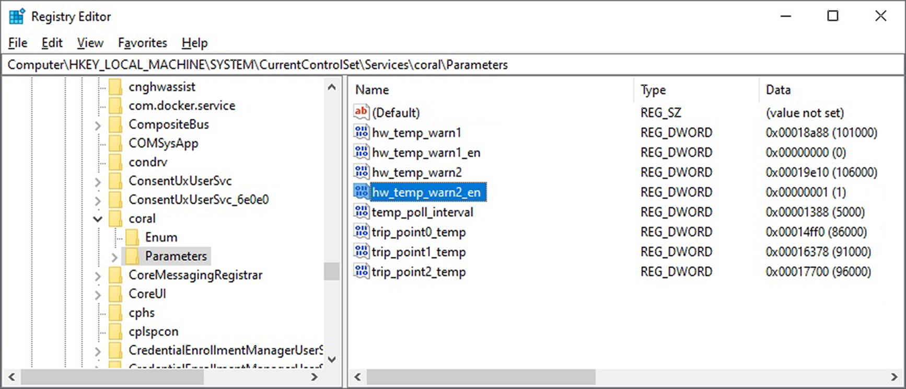The image size is (906, 389).
Task: Expand the Parameters key node
Action: click(x=114, y=257)
